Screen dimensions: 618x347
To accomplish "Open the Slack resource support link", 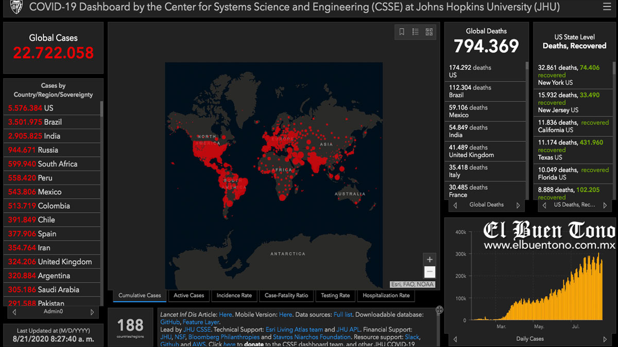I will [x=412, y=337].
